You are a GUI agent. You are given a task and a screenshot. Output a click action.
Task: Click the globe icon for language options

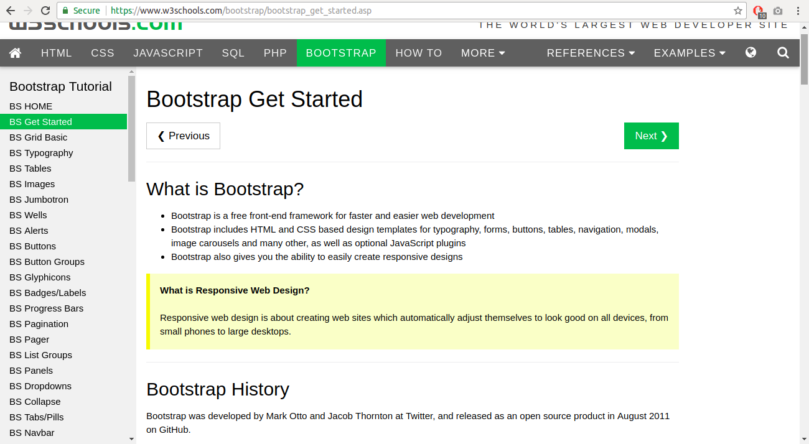(x=751, y=53)
